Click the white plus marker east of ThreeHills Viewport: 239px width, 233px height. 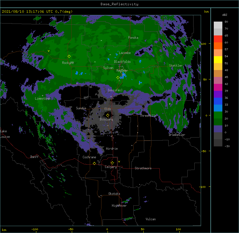tap(170, 104)
